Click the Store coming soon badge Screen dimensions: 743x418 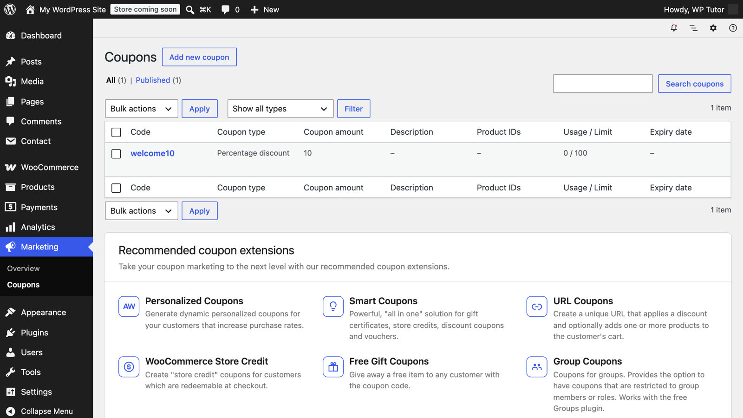145,9
